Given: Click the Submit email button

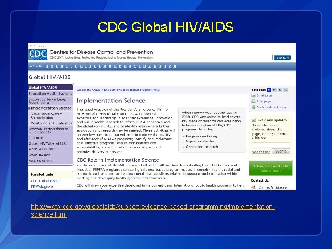Looking at the screenshot, I should (x=280, y=151).
